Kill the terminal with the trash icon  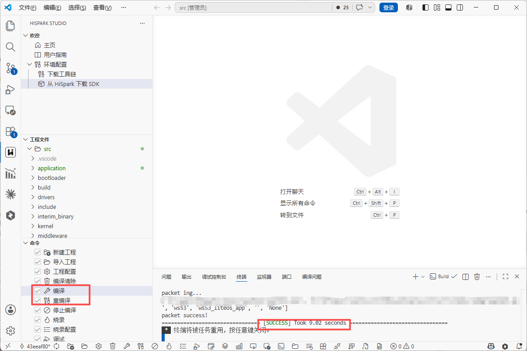coord(477,277)
